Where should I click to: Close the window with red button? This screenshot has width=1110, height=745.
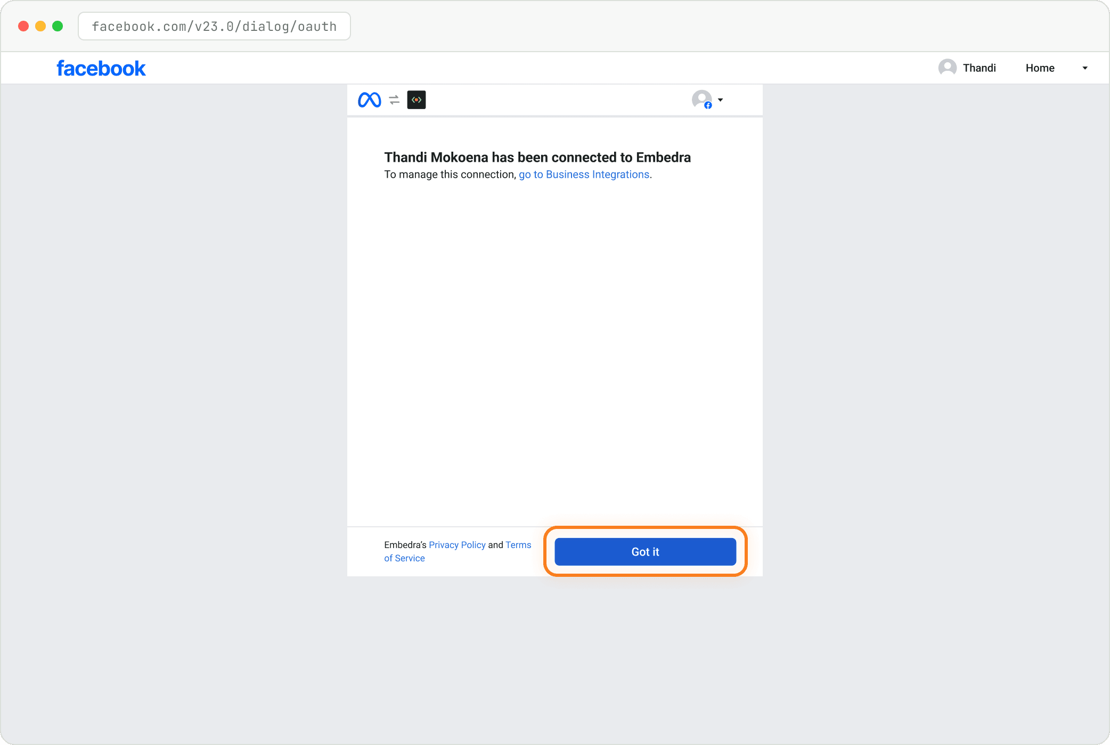(23, 26)
